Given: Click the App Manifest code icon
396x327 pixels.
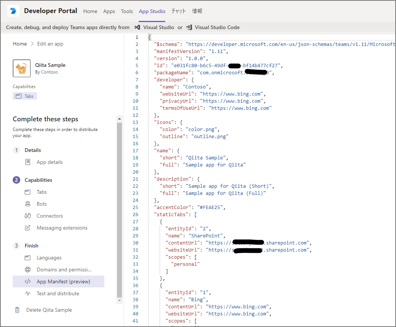Looking at the screenshot, I should pos(28,281).
